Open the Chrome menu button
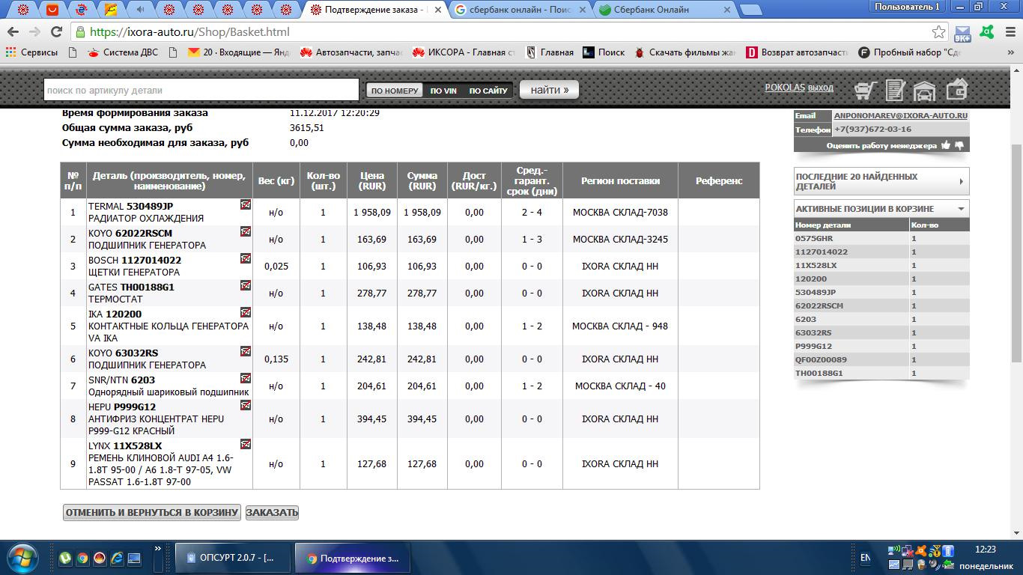1023x575 pixels. (x=1010, y=32)
